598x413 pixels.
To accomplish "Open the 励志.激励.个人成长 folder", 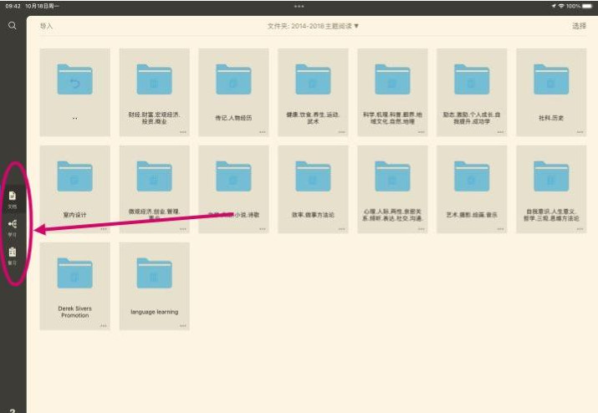I will pos(472,92).
